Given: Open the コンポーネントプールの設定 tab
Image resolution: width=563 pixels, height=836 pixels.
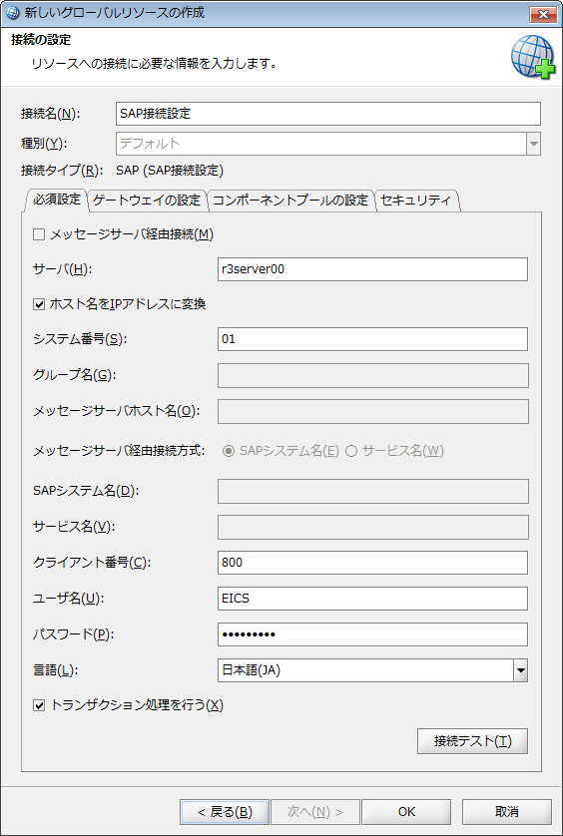Looking at the screenshot, I should coord(290,201).
